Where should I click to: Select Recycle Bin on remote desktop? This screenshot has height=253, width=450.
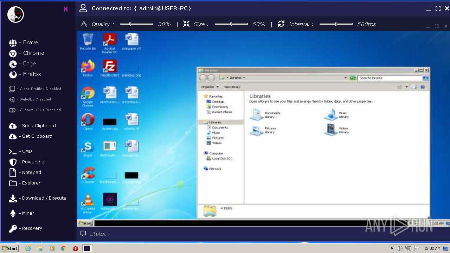[x=88, y=42]
